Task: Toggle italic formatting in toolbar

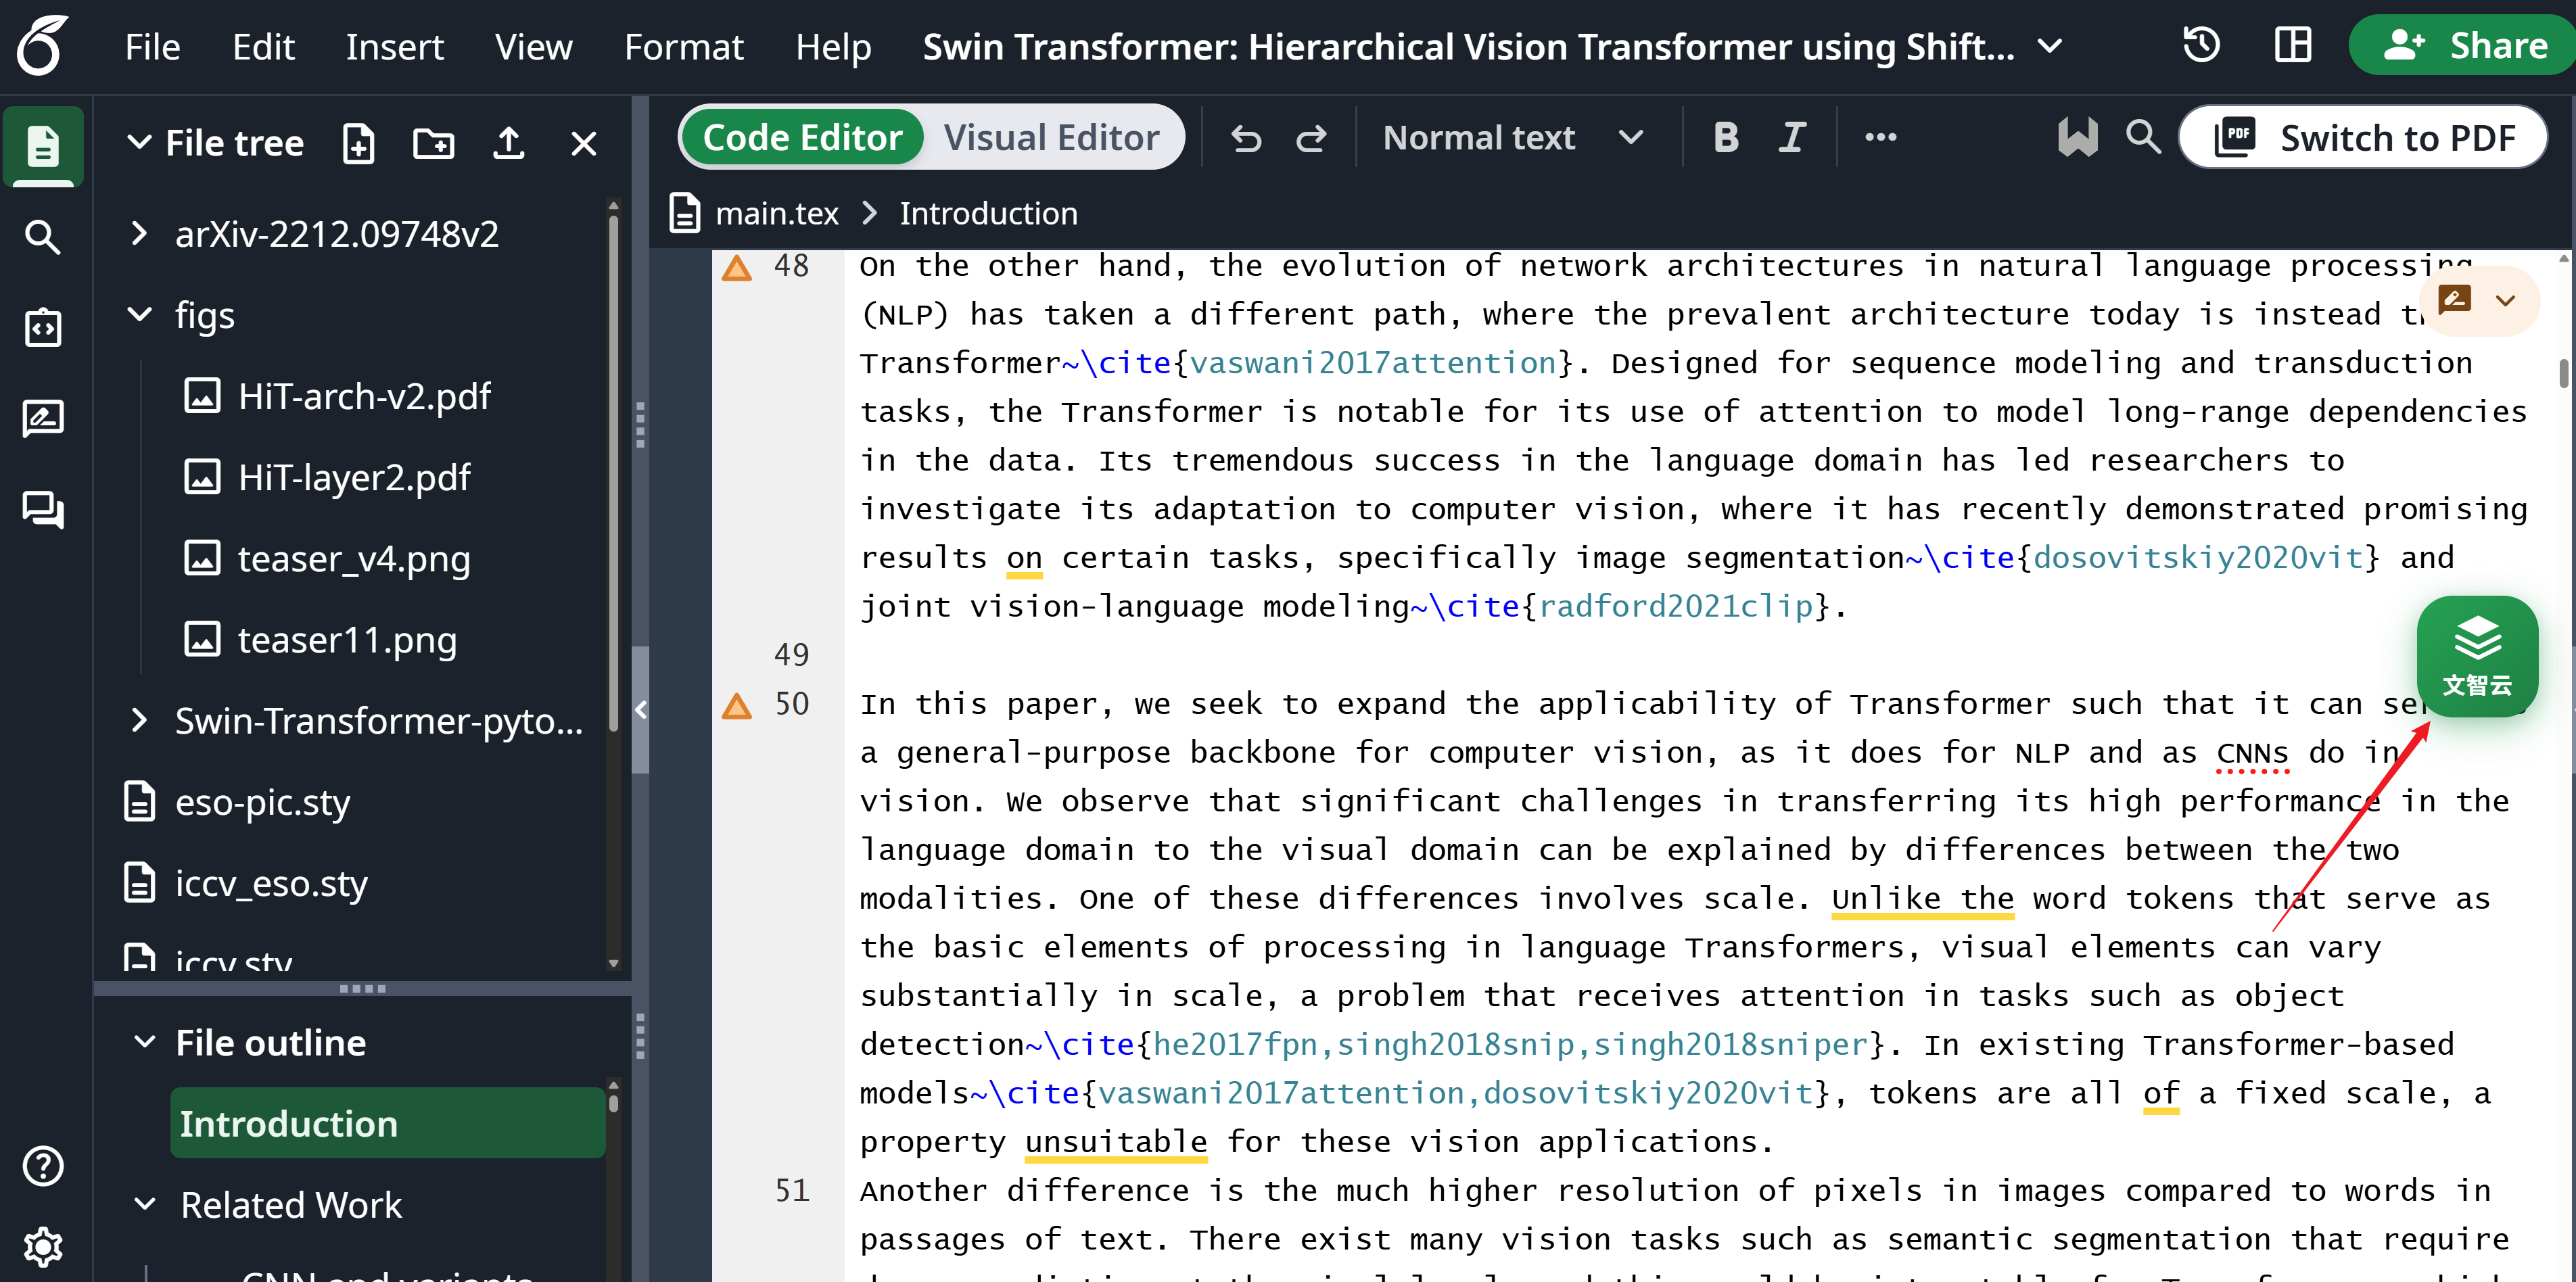Action: click(1792, 138)
